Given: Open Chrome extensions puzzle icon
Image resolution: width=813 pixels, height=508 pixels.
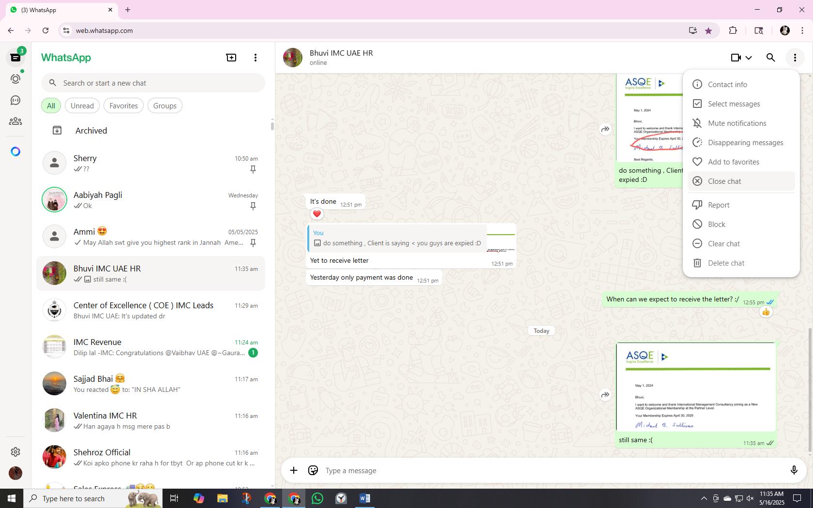Looking at the screenshot, I should click(733, 30).
